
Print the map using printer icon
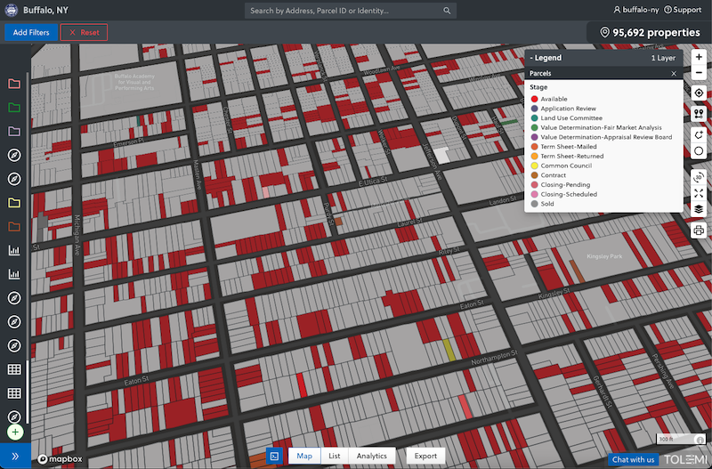[699, 230]
